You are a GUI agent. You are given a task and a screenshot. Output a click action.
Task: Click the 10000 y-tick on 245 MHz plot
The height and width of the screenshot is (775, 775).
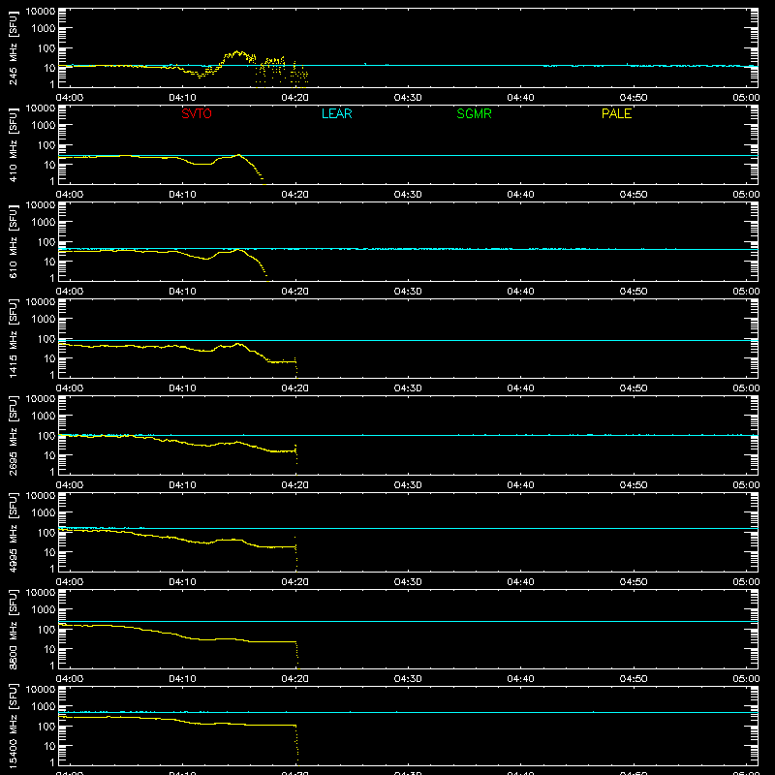click(x=41, y=12)
